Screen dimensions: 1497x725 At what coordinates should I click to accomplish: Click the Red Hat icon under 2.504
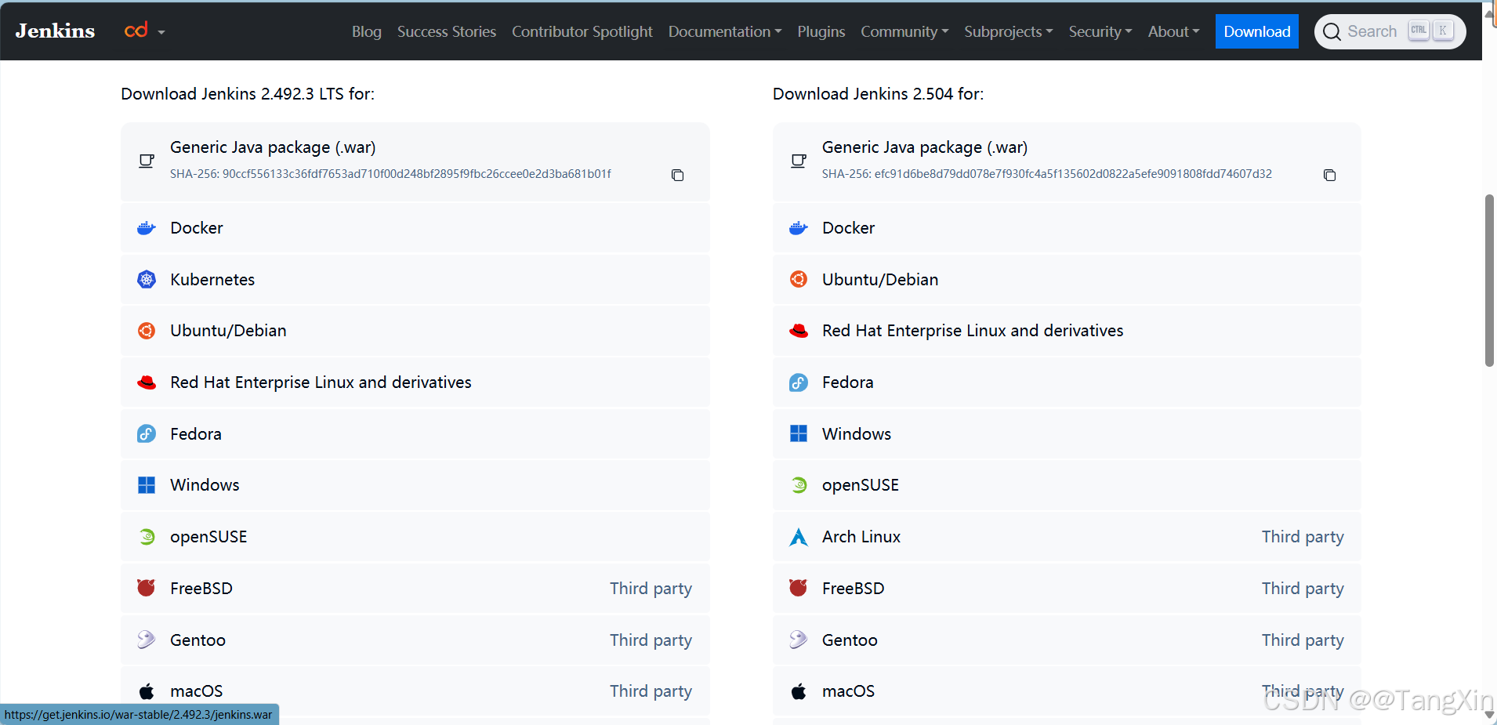(x=799, y=331)
